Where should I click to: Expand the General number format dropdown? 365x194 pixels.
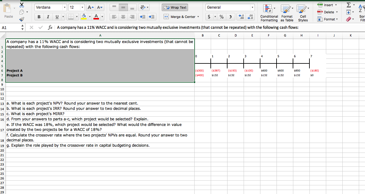pos(253,7)
